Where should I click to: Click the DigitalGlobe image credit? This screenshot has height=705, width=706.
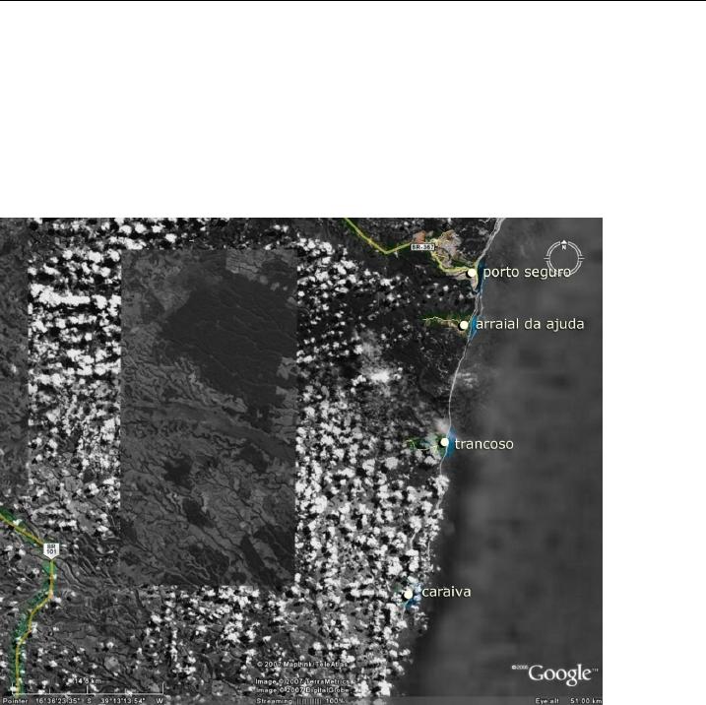click(x=293, y=690)
